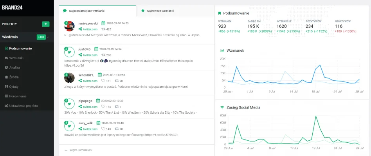The width and height of the screenshot is (371, 156).
Task: Click the speech bubble icon on Najpopularniejsze tab
Action: (x=65, y=11)
